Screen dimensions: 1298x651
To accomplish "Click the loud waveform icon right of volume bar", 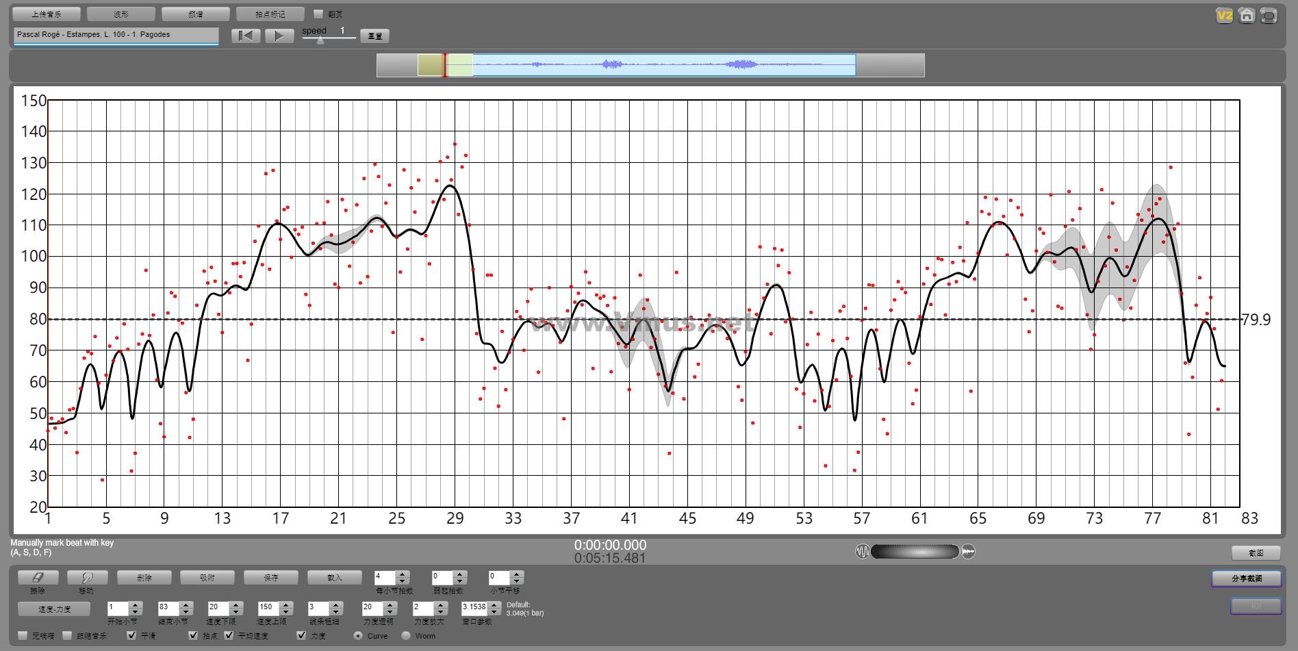I will coord(968,551).
